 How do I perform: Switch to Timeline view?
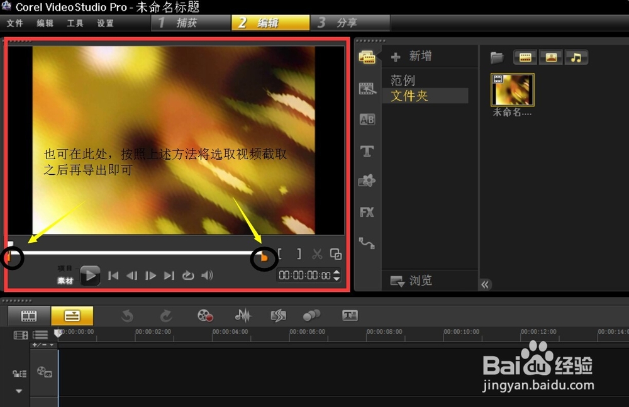tap(72, 316)
